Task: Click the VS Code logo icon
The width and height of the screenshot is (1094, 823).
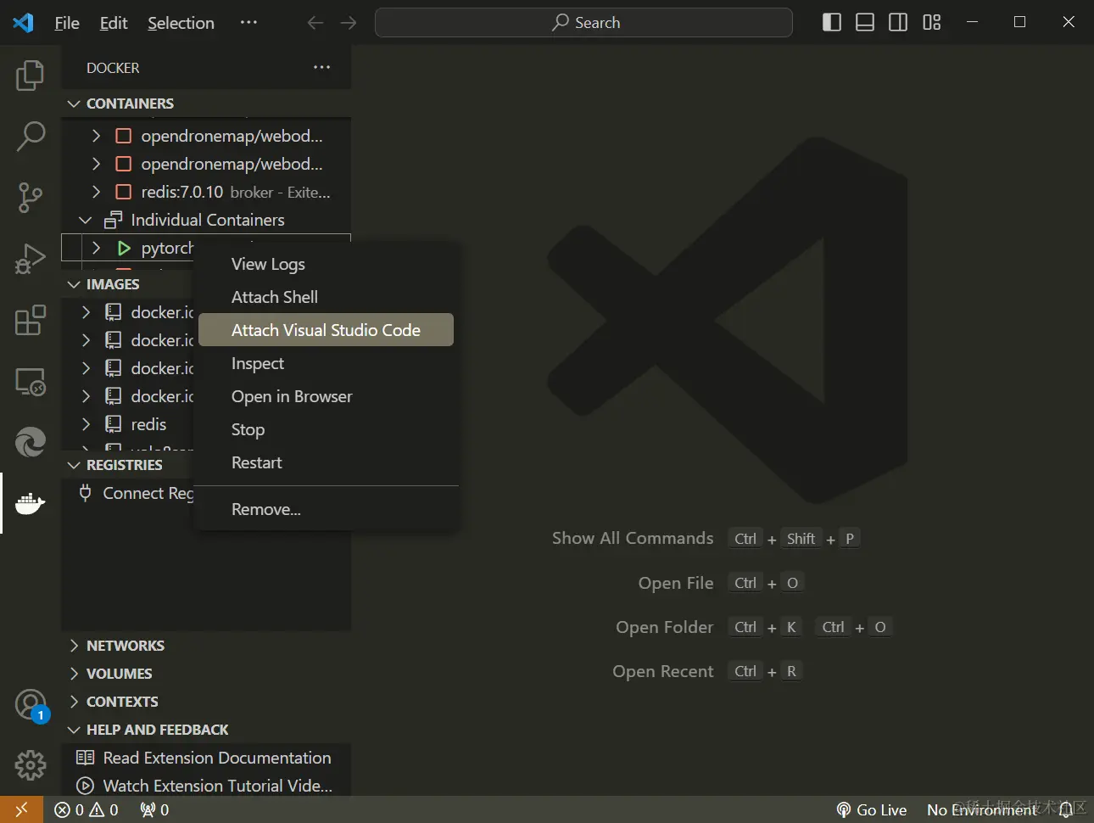Action: coord(24,23)
